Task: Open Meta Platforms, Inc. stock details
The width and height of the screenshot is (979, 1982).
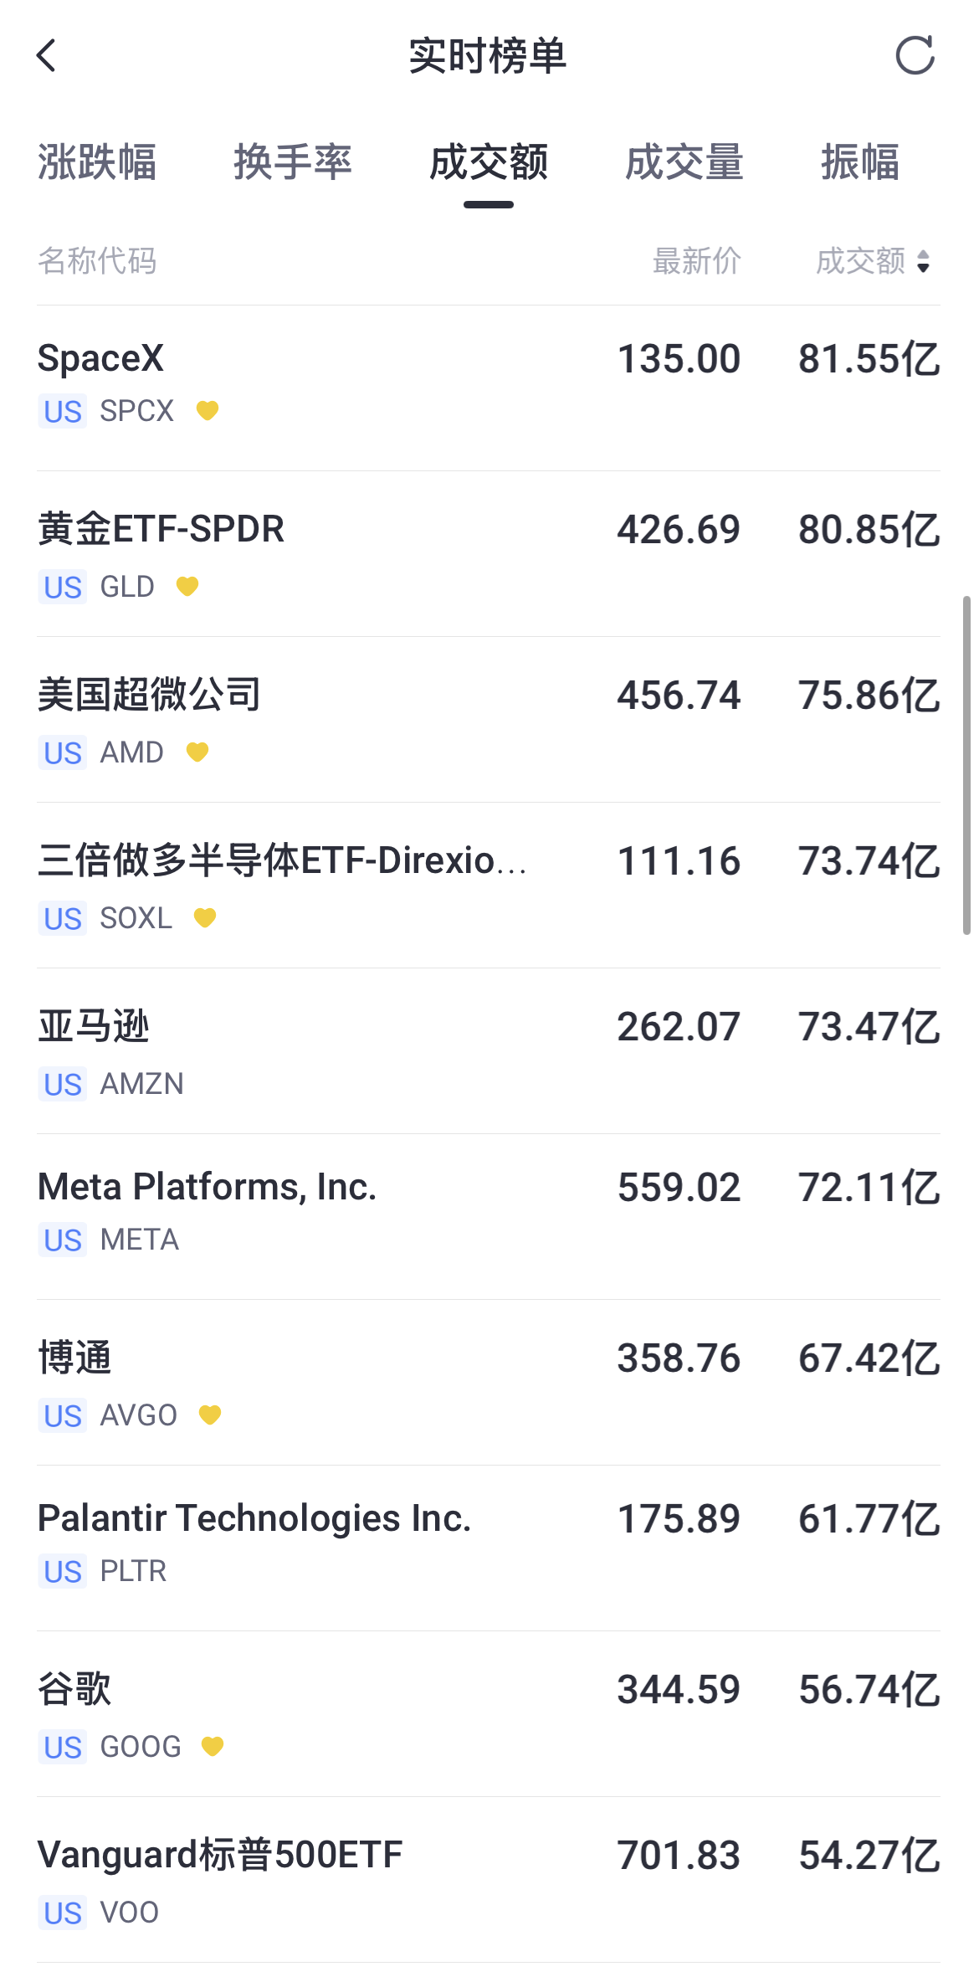Action: [489, 1217]
